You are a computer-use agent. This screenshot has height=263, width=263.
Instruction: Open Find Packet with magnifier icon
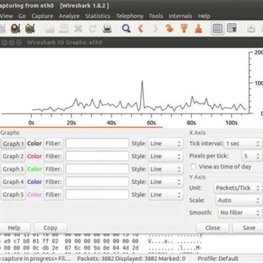126,28
